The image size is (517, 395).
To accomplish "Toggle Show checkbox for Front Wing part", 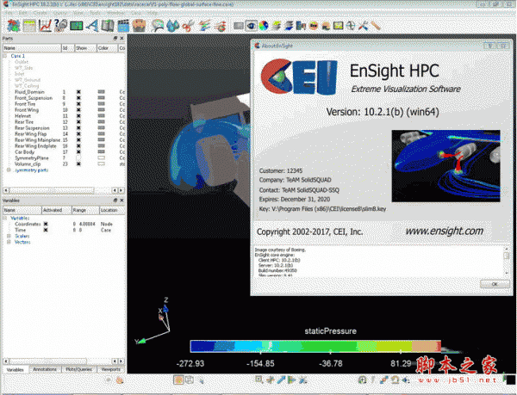I will (x=78, y=110).
